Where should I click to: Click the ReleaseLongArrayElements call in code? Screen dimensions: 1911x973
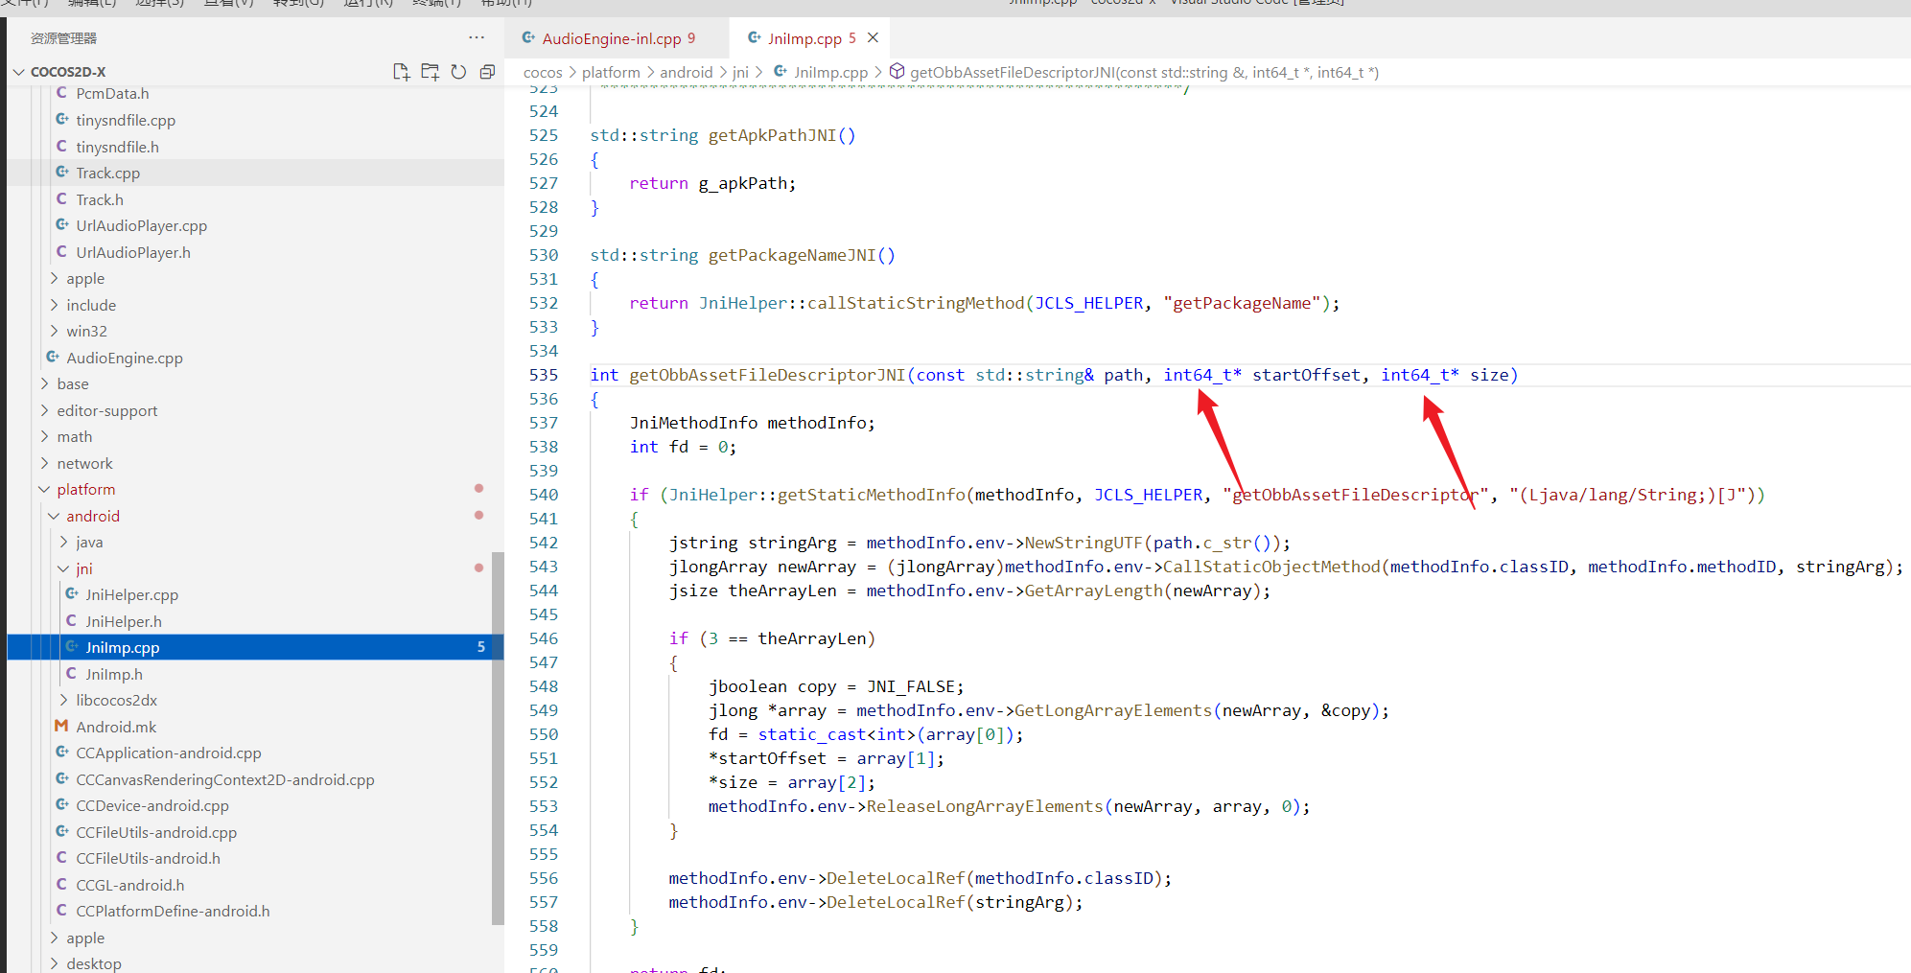[x=986, y=806]
